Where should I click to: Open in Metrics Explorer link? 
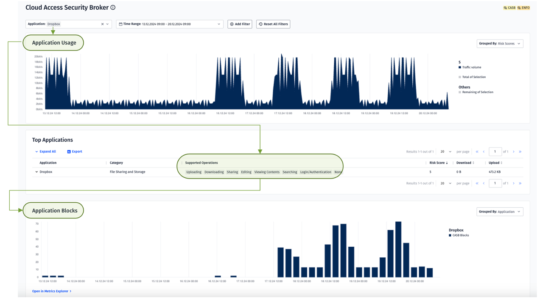[51, 291]
